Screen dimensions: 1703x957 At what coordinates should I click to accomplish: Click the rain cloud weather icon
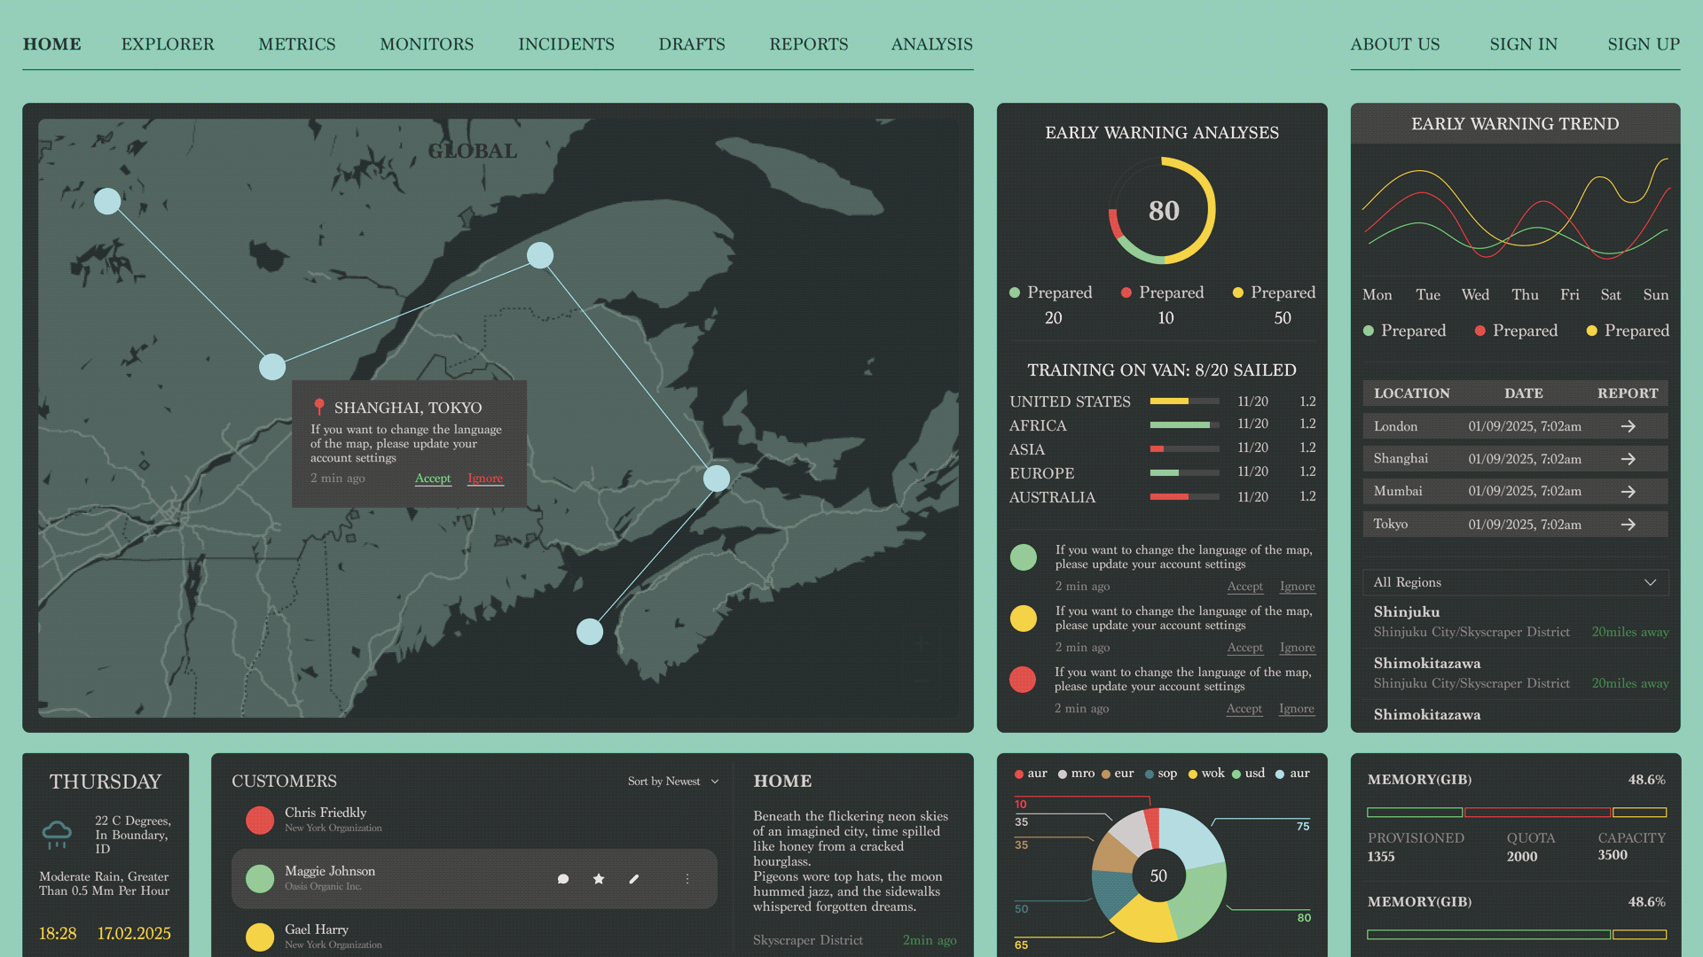click(x=57, y=834)
